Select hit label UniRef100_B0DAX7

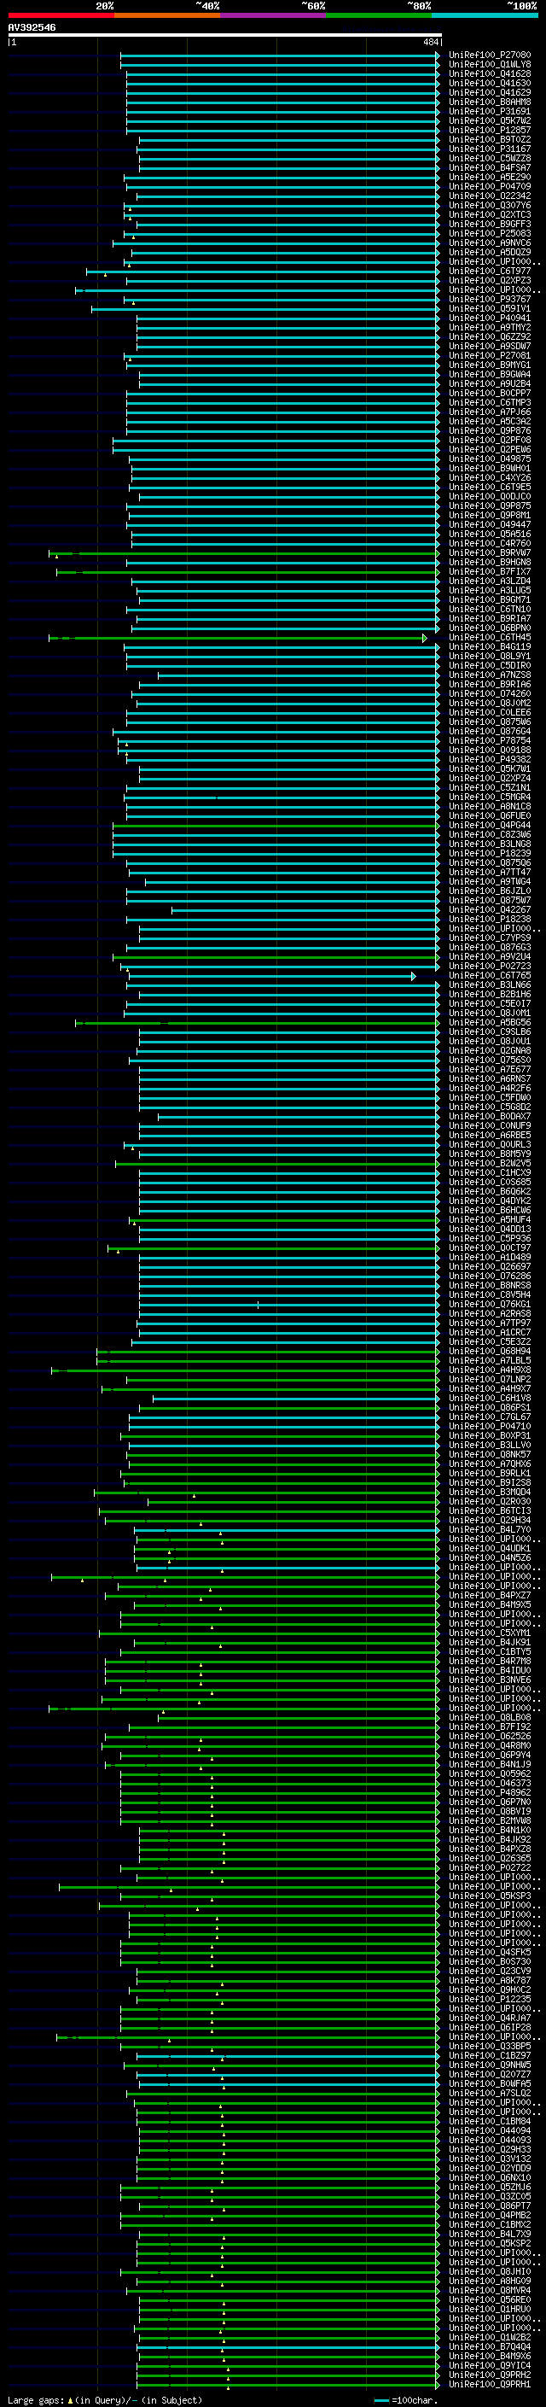click(489, 1116)
